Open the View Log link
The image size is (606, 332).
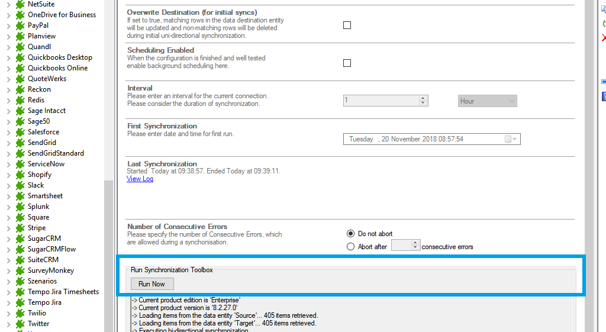click(140, 179)
